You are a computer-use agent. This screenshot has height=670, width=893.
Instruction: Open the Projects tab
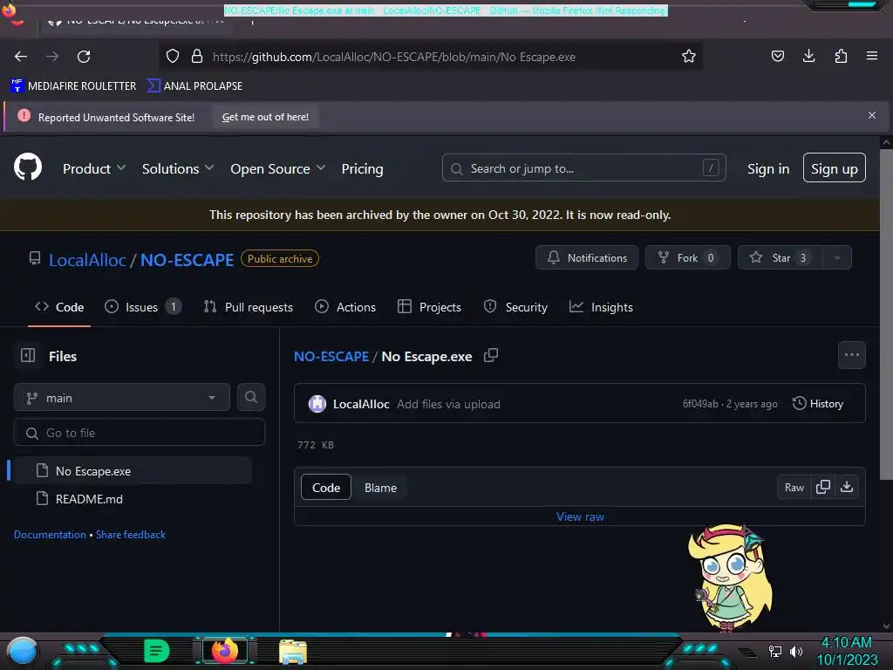pyautogui.click(x=429, y=307)
